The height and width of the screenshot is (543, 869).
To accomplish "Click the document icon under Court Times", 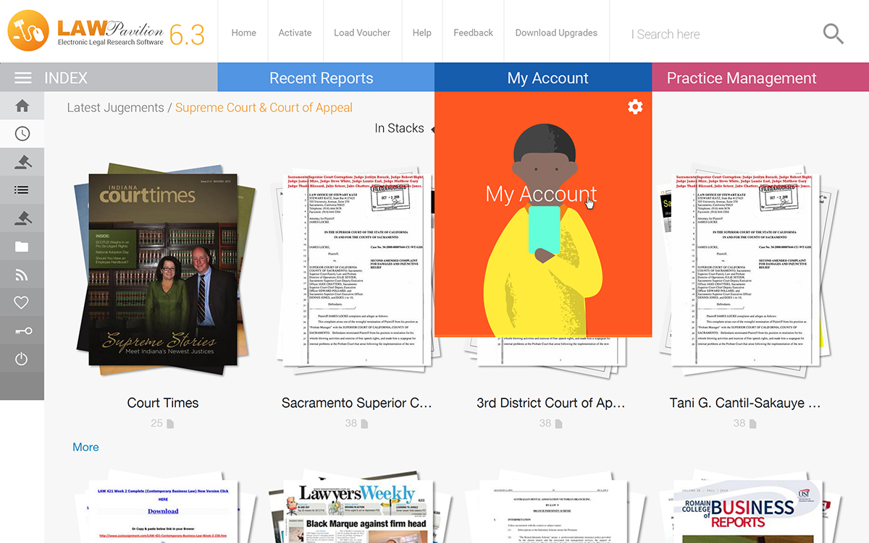I will point(171,424).
